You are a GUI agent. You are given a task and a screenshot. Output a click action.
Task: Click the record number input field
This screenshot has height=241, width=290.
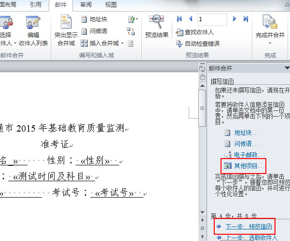tap(212, 19)
